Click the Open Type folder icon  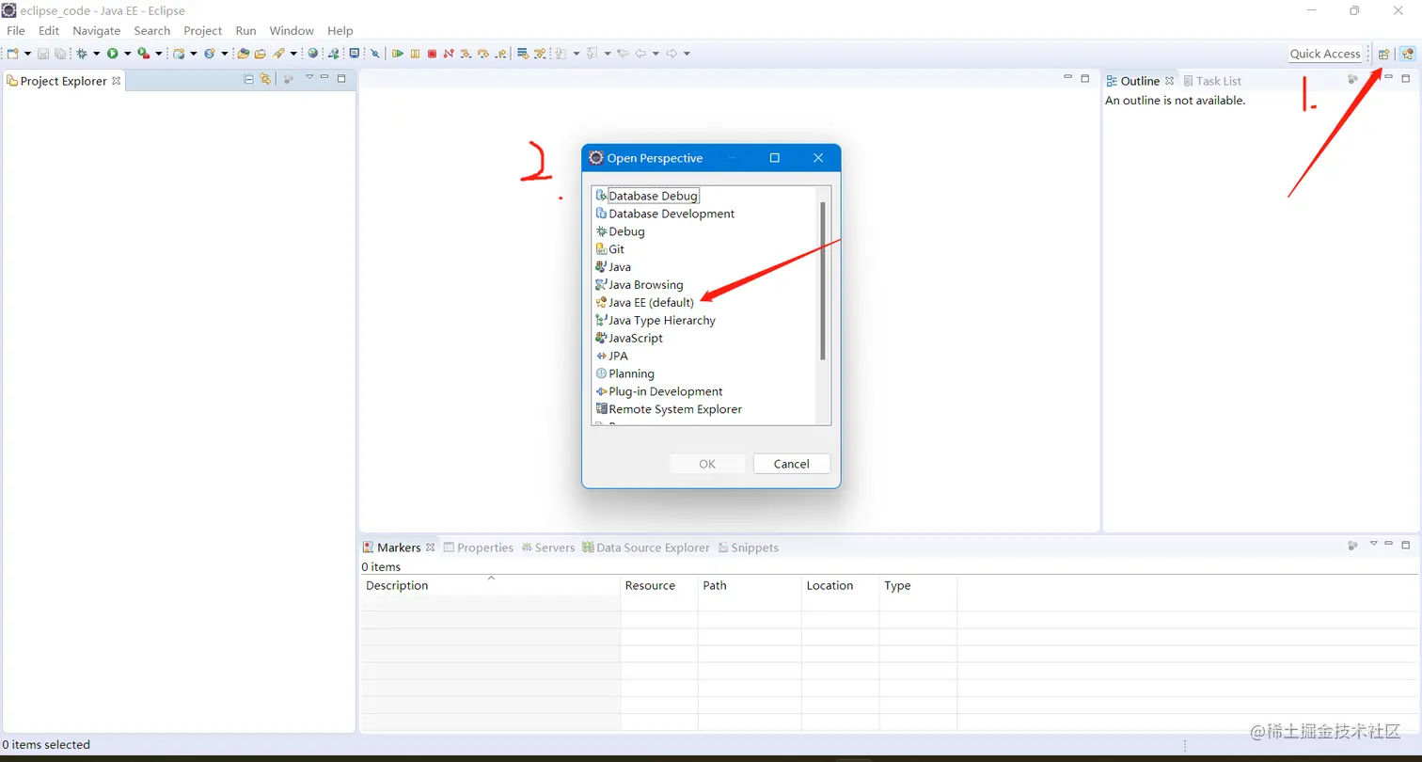[244, 54]
